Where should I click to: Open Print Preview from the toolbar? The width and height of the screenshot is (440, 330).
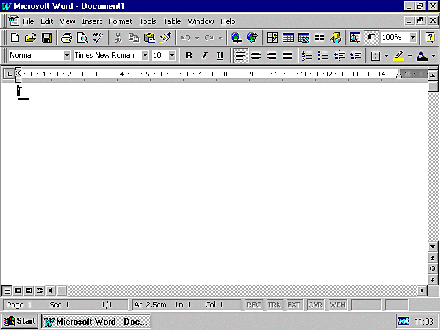click(x=82, y=38)
